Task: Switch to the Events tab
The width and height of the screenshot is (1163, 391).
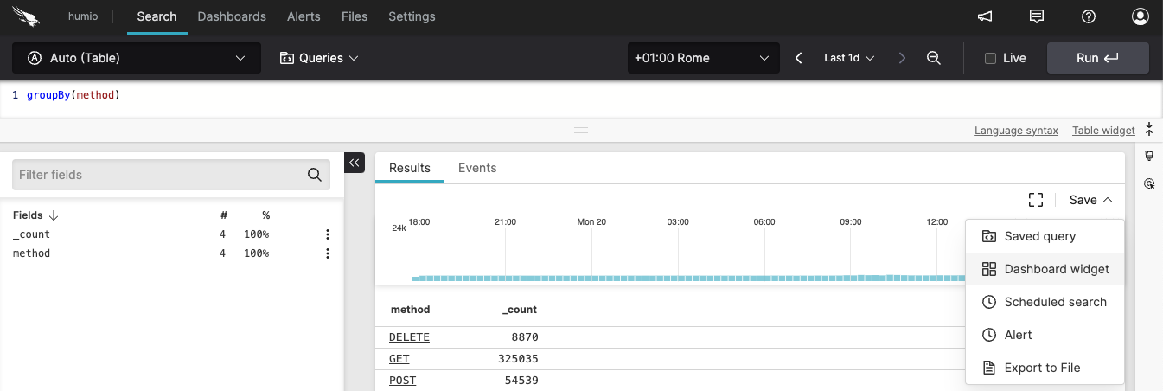Action: (477, 168)
